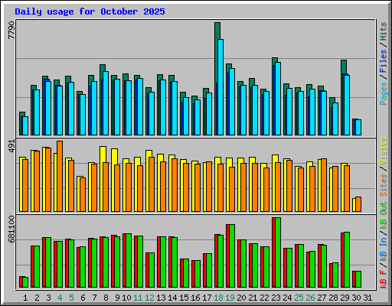392x306 pixels.
Task: Click the day 8 label on the x-axis
Action: 106,298
